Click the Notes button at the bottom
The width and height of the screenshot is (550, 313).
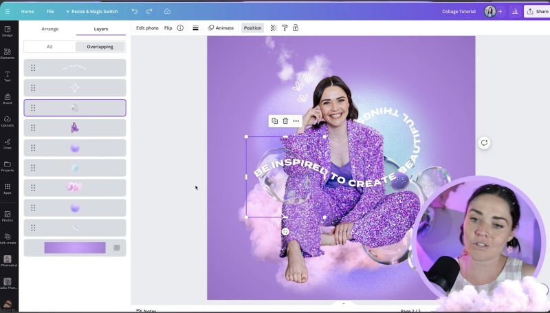pos(146,310)
